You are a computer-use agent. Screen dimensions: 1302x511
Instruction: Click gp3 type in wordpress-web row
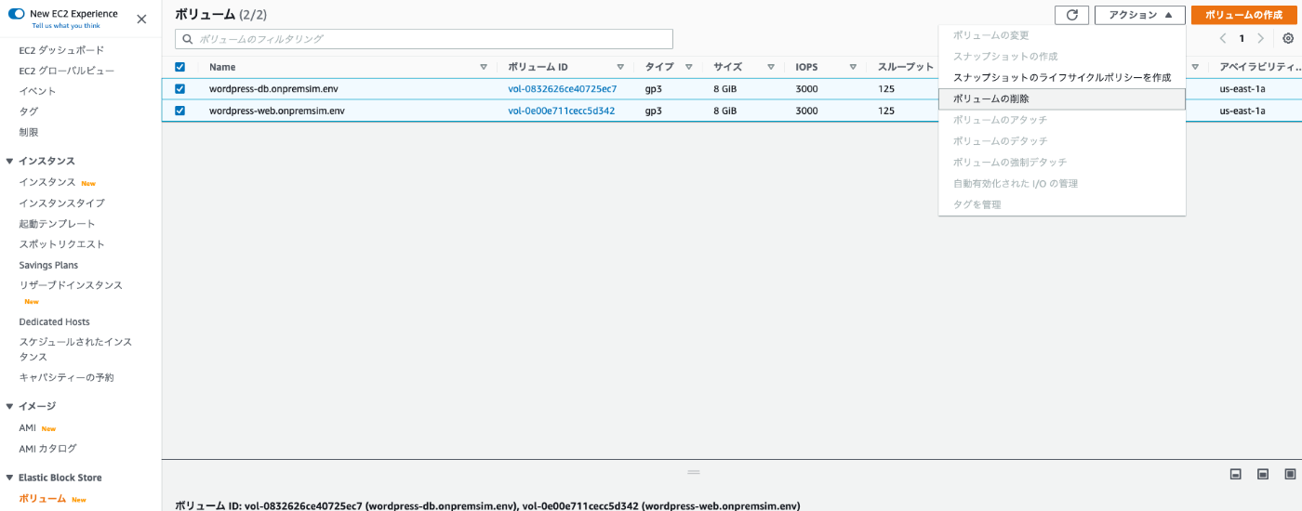point(654,111)
